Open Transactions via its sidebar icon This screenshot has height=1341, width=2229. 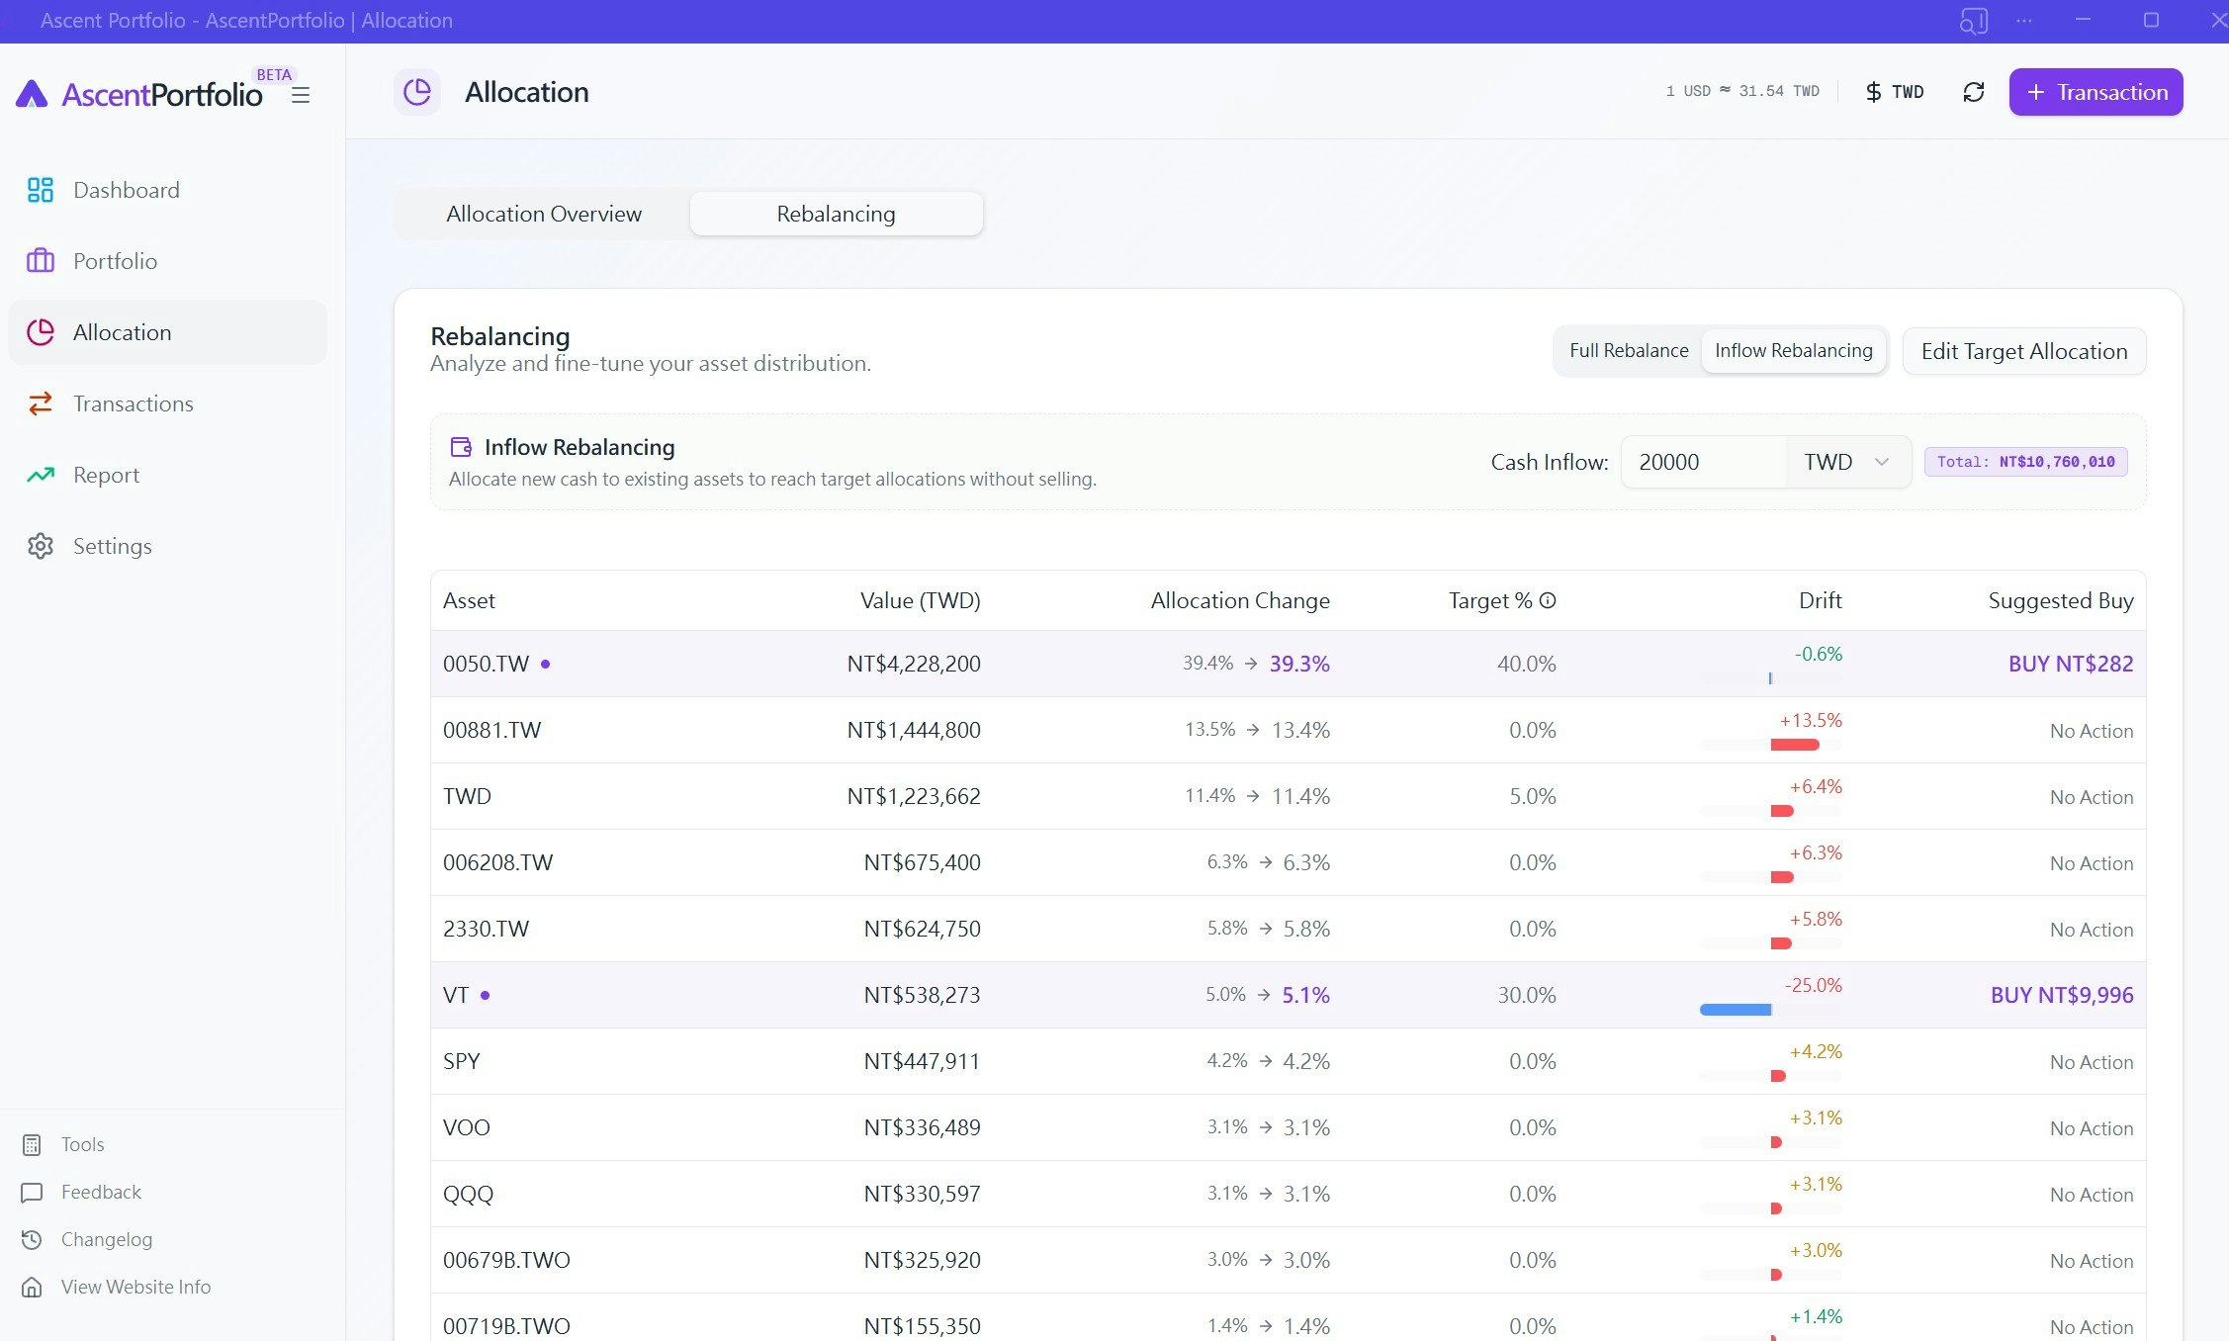coord(40,403)
